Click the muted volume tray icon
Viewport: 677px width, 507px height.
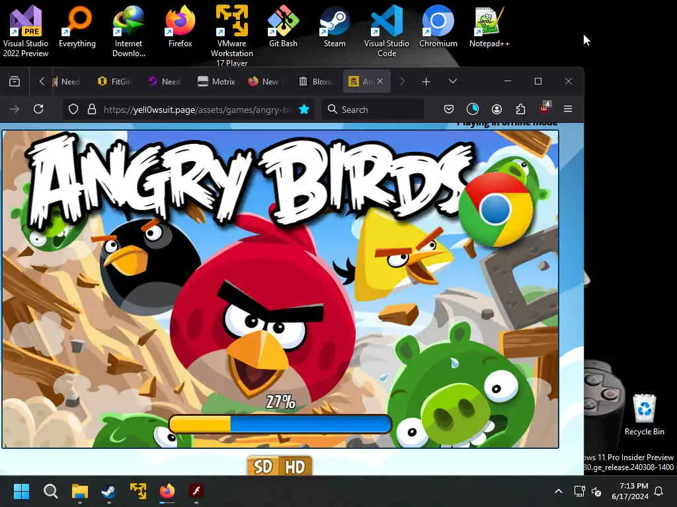(x=597, y=491)
